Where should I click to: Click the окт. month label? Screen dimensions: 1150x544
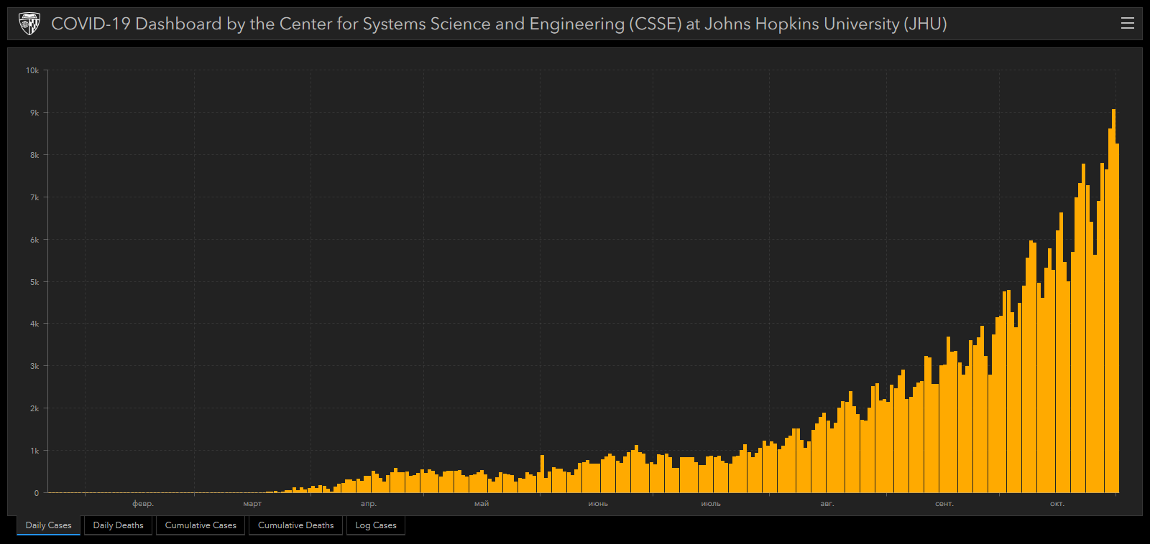point(1057,504)
